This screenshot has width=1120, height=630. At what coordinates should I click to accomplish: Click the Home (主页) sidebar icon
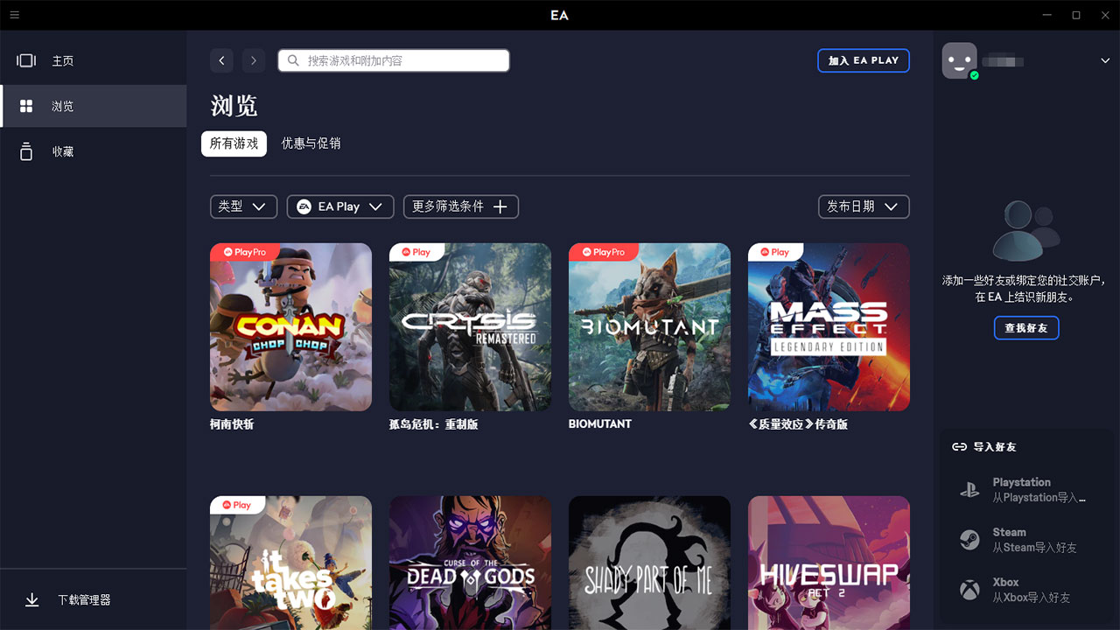(26, 60)
